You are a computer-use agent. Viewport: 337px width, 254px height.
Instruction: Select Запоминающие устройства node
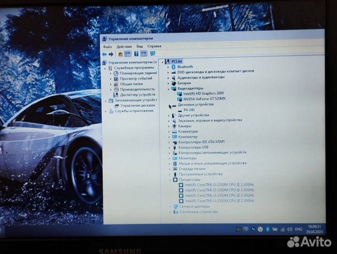136,100
